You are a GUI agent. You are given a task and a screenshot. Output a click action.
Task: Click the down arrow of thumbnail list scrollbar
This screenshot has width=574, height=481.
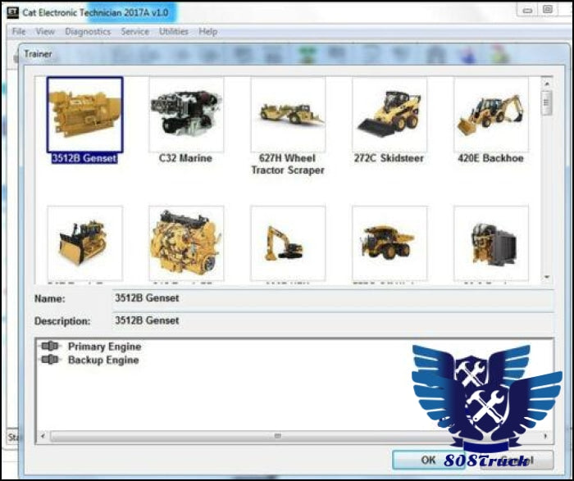tap(547, 278)
